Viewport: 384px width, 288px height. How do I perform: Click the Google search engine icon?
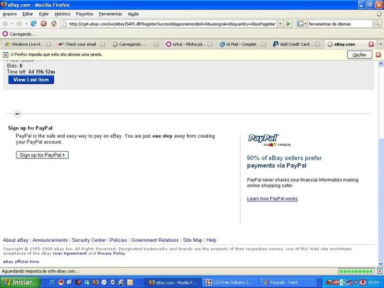pyautogui.click(x=300, y=24)
